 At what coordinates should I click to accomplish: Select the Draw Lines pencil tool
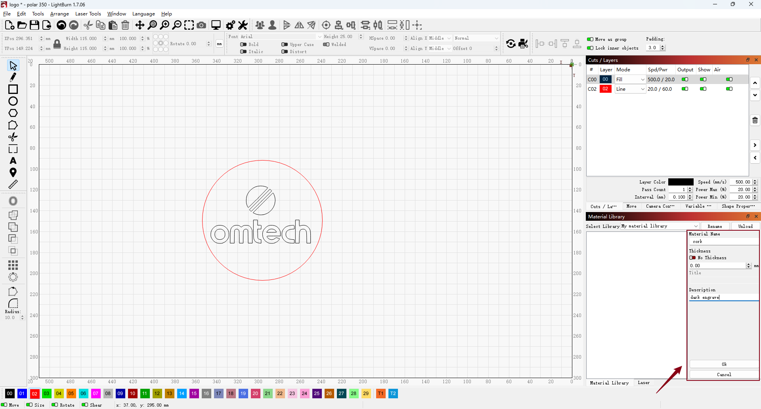13,77
